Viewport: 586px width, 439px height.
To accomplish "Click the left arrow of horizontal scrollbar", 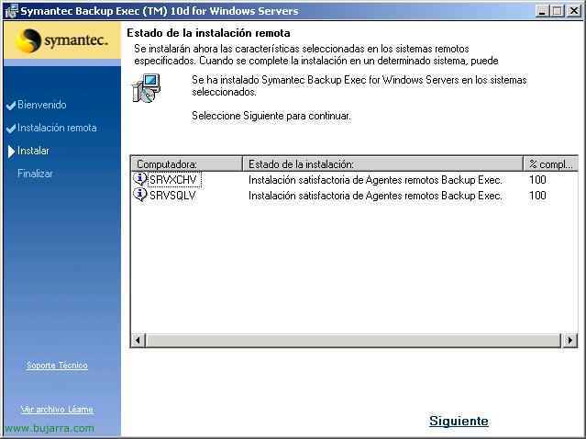I will pos(138,340).
